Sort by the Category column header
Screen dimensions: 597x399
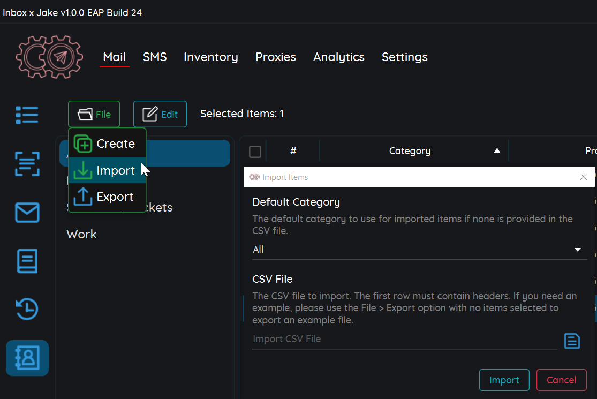[x=410, y=152]
